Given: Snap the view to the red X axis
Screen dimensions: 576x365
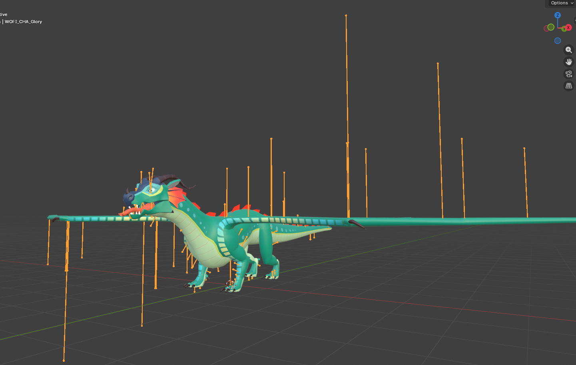Looking at the screenshot, I should pos(568,27).
